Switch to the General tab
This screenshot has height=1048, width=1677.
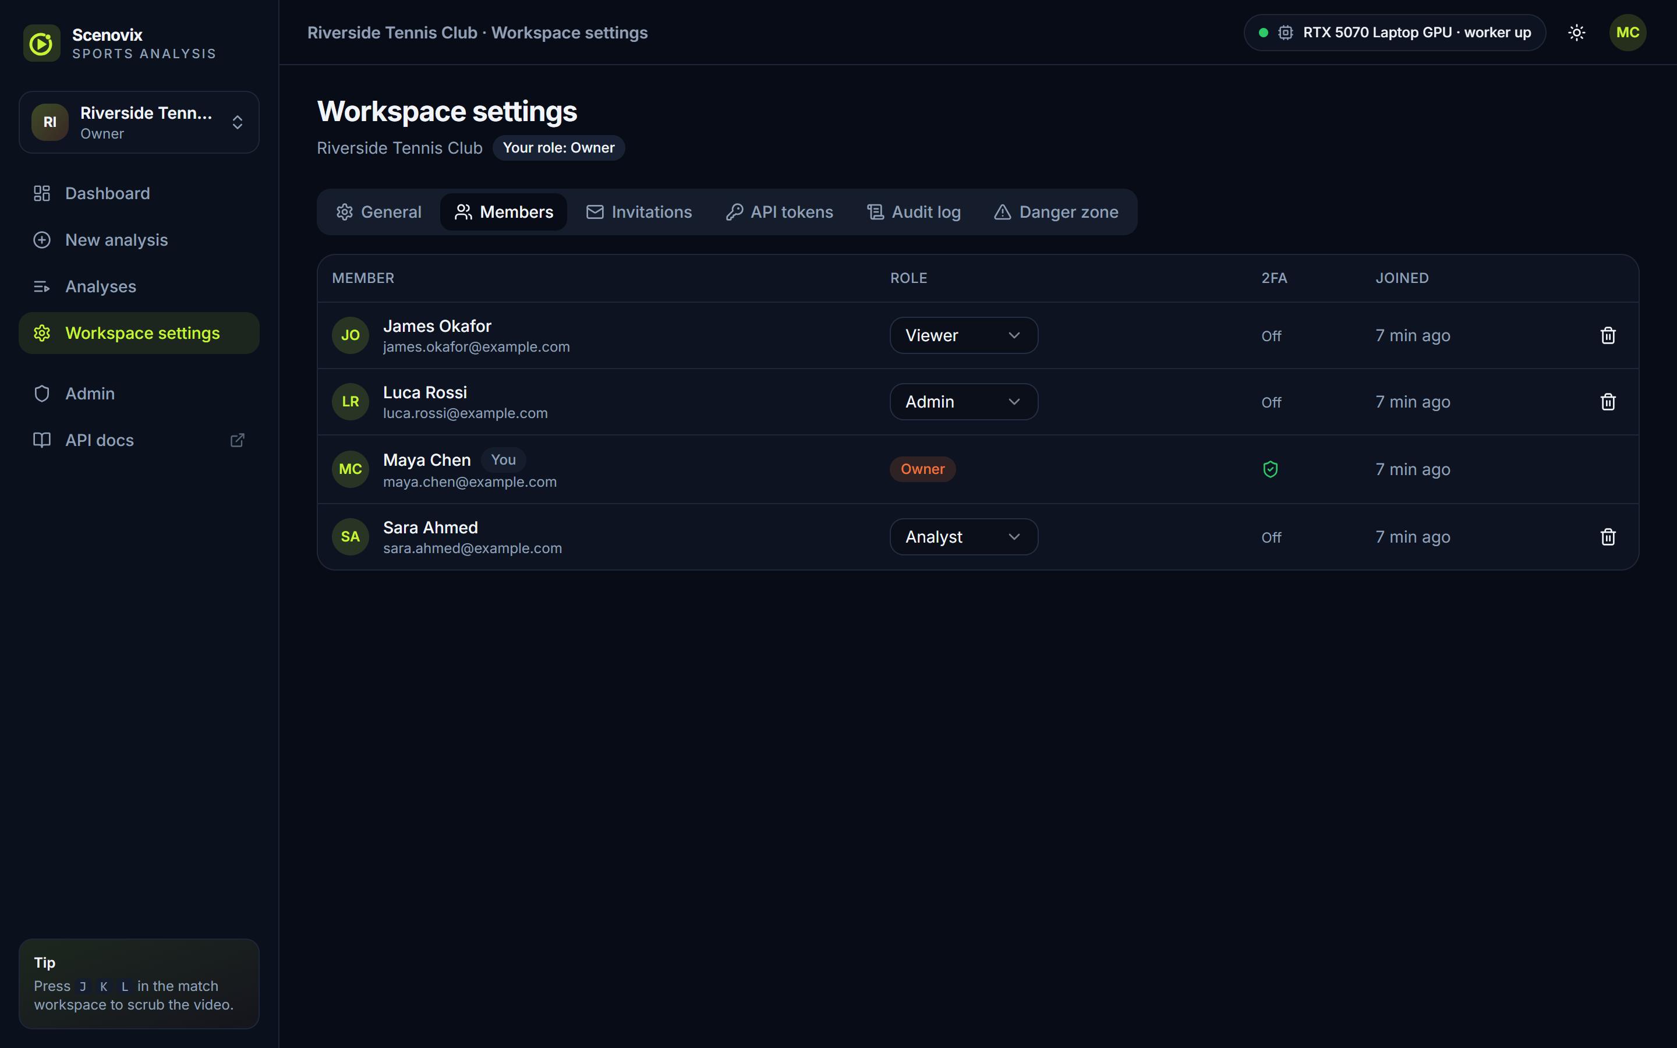pyautogui.click(x=378, y=212)
